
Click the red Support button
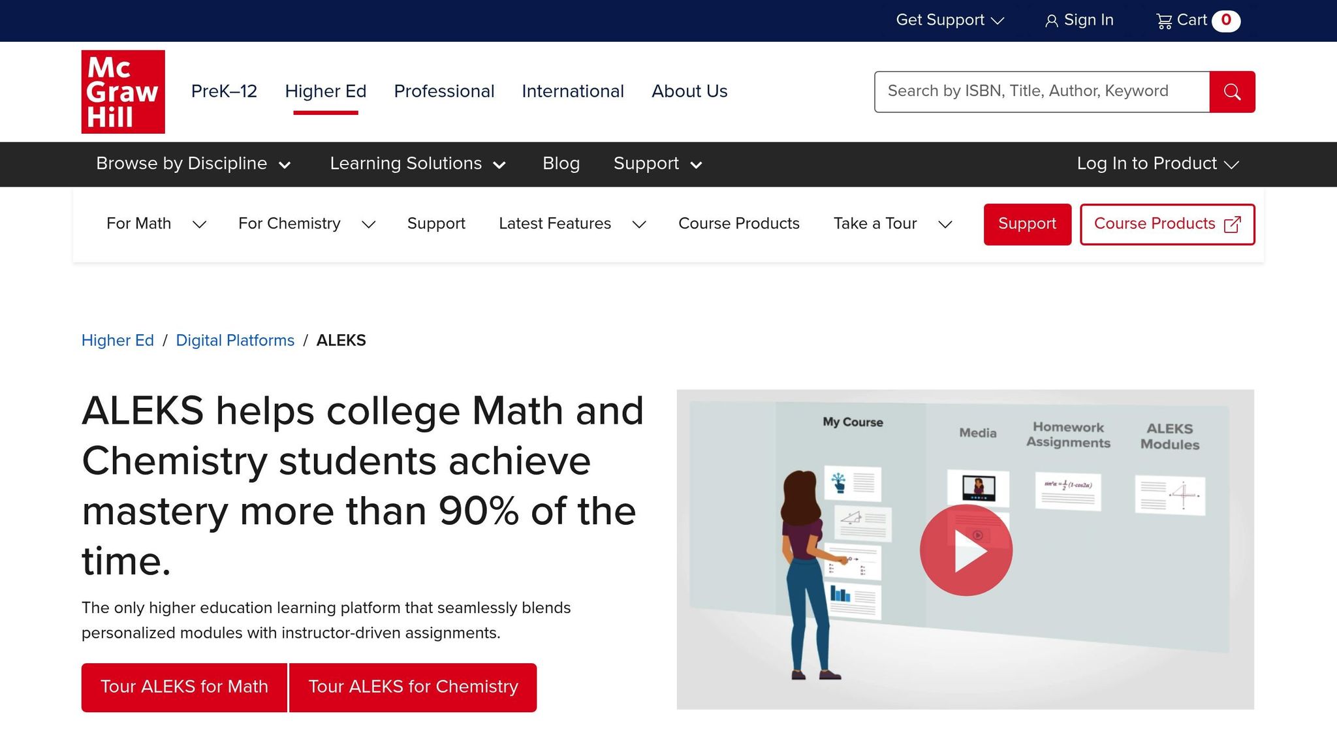(1027, 225)
